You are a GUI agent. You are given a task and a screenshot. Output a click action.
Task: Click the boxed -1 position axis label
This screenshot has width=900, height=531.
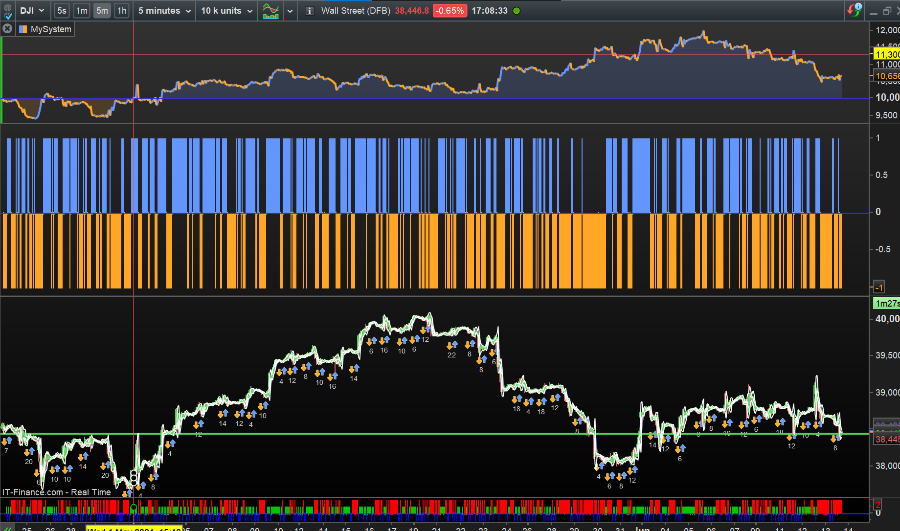click(x=879, y=288)
